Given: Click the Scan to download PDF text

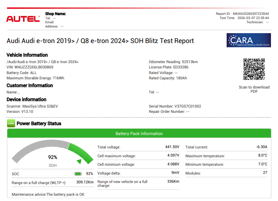Looking at the screenshot, I should pyautogui.click(x=254, y=89).
